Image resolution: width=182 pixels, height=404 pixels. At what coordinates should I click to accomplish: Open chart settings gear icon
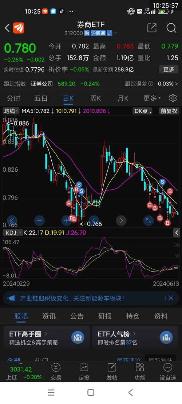pos(173,98)
